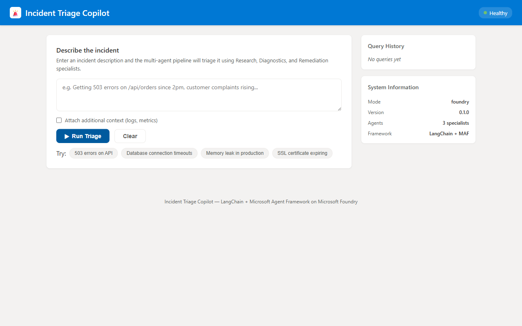Click the System Information panel heading

point(393,87)
